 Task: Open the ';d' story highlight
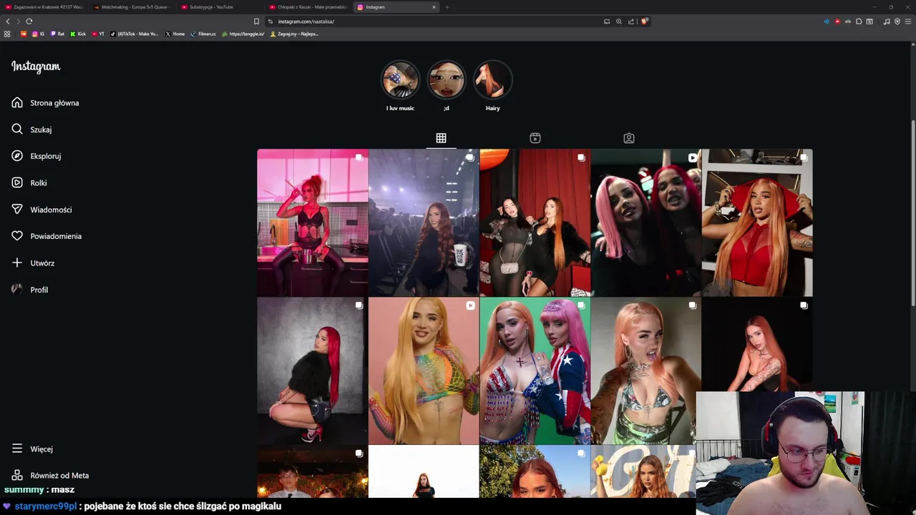click(x=447, y=80)
